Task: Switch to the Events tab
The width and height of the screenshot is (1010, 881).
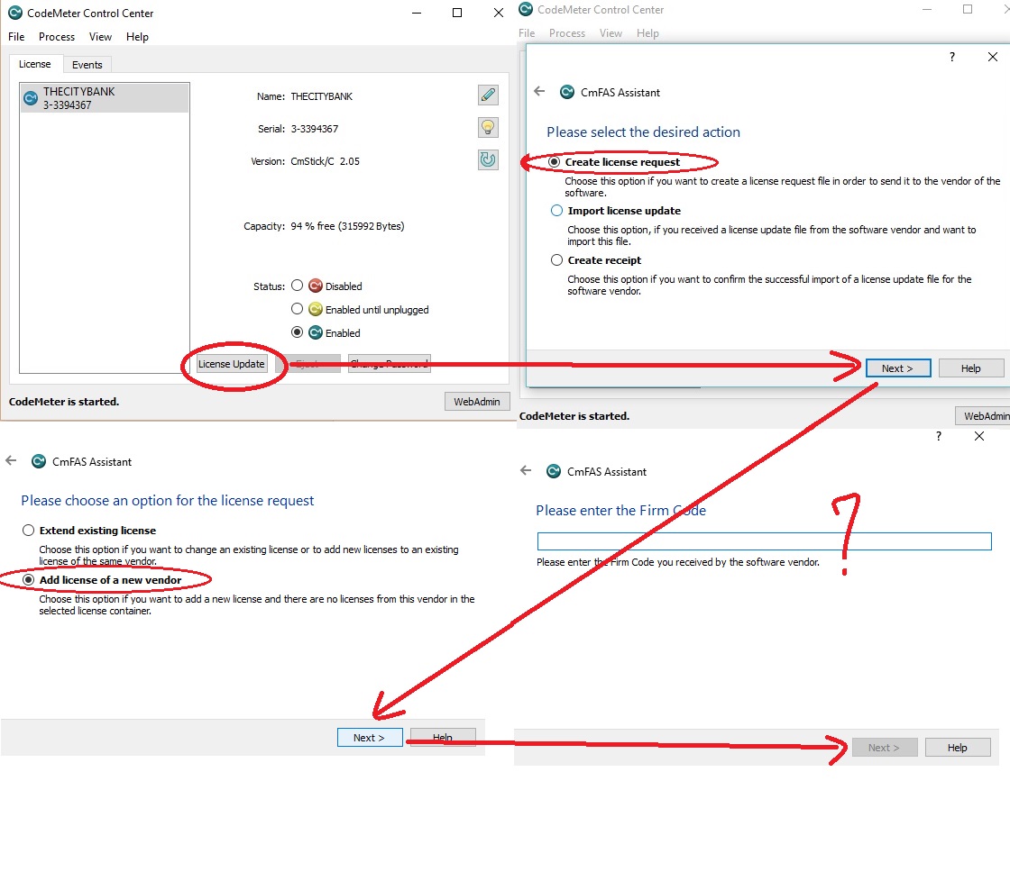Action: pos(87,64)
